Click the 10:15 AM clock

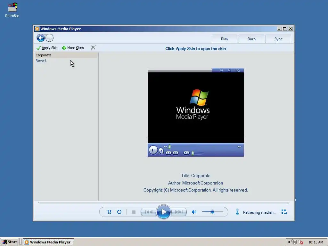[x=316, y=242]
